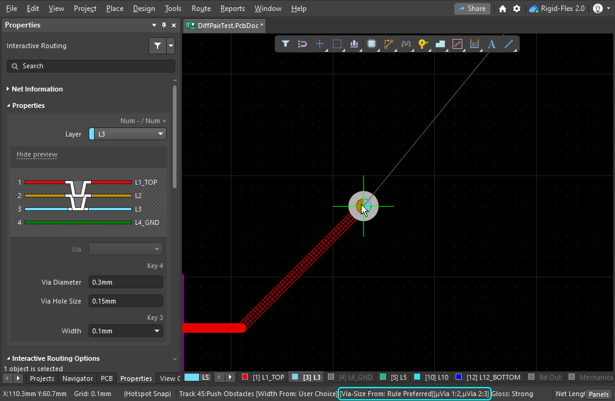Select the snap magnet tool
The width and height of the screenshot is (615, 401).
302,44
